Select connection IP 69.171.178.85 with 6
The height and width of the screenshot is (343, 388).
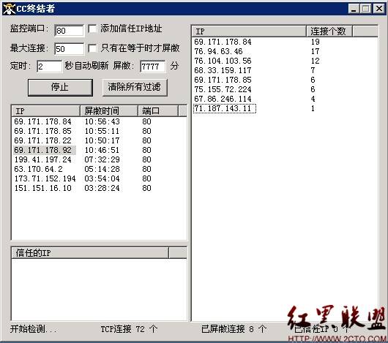point(223,80)
